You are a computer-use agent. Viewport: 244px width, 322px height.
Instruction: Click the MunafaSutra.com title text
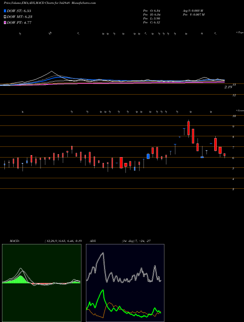point(84,3)
